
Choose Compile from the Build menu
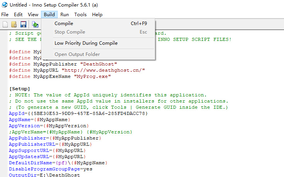pos(98,24)
